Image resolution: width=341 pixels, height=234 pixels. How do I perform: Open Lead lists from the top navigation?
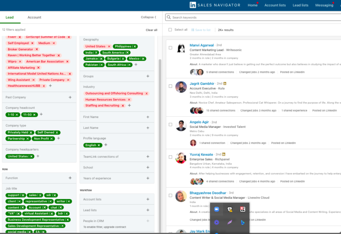point(300,5)
